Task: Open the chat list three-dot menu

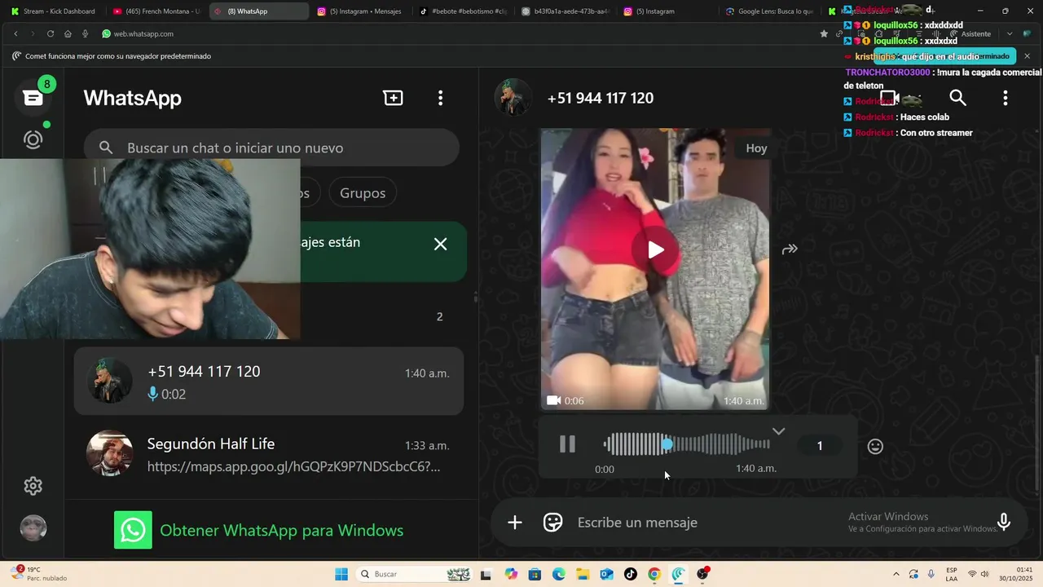Action: click(x=440, y=98)
